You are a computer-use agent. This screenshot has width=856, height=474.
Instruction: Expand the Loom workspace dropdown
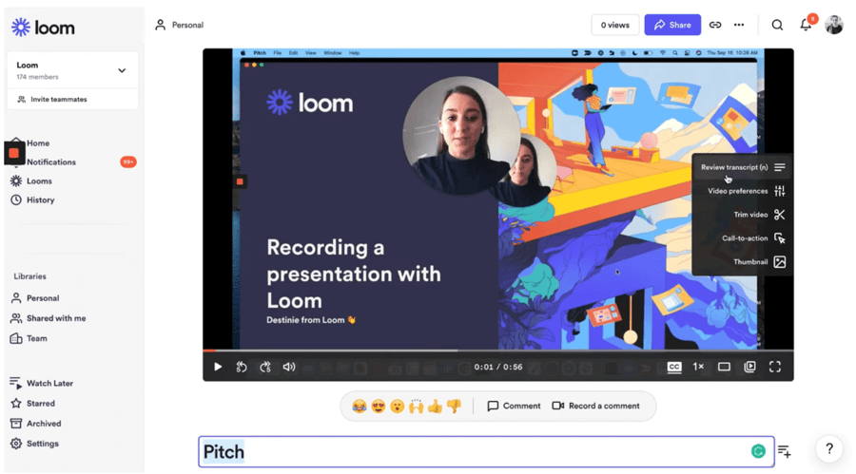point(122,70)
